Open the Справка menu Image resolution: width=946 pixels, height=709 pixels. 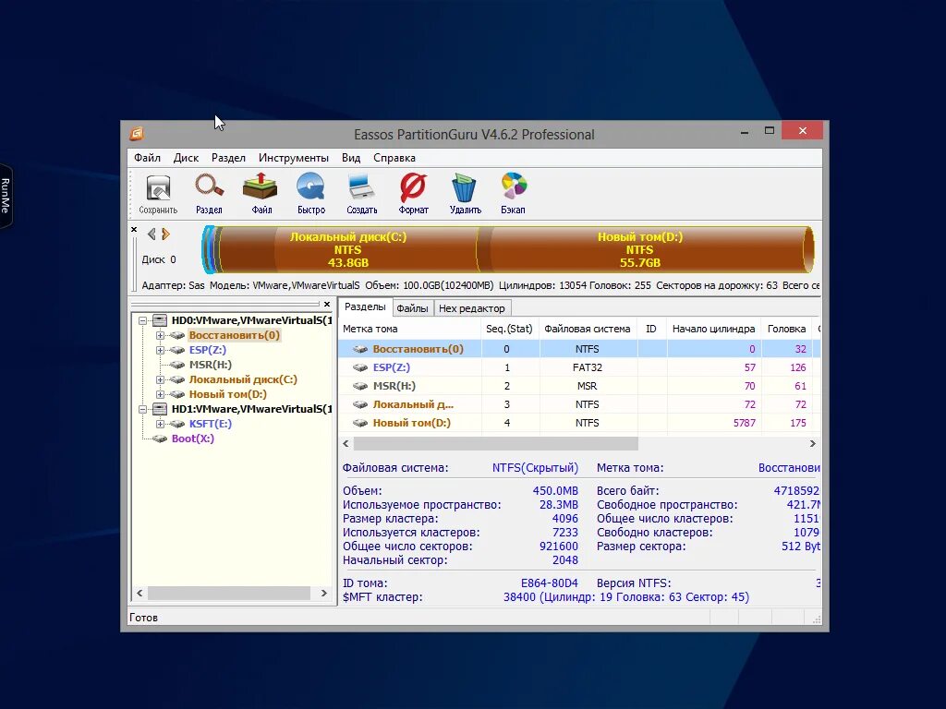(x=394, y=158)
